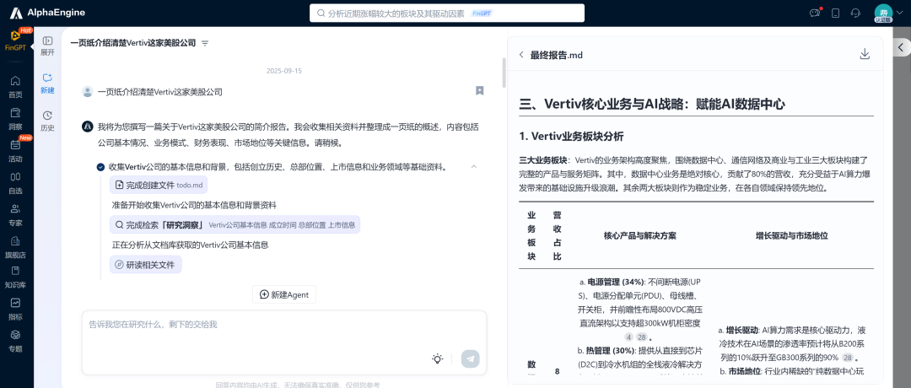Image resolution: width=911 pixels, height=388 pixels.
Task: Open 活动 activities section
Action: coord(16,150)
